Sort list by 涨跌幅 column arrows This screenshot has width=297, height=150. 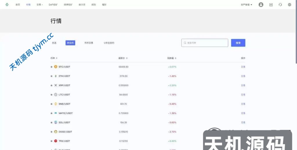coord(175,58)
